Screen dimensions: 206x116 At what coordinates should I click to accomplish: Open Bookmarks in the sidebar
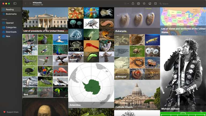pos(11,14)
